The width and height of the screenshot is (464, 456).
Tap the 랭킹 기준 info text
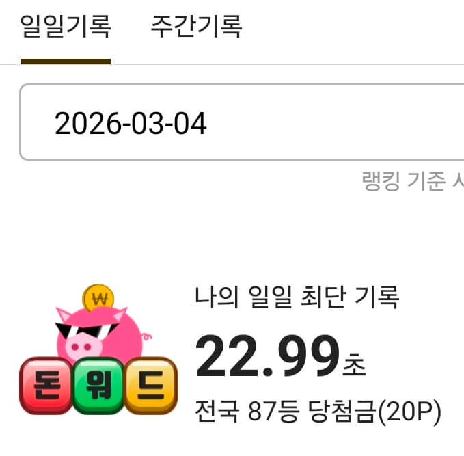413,180
